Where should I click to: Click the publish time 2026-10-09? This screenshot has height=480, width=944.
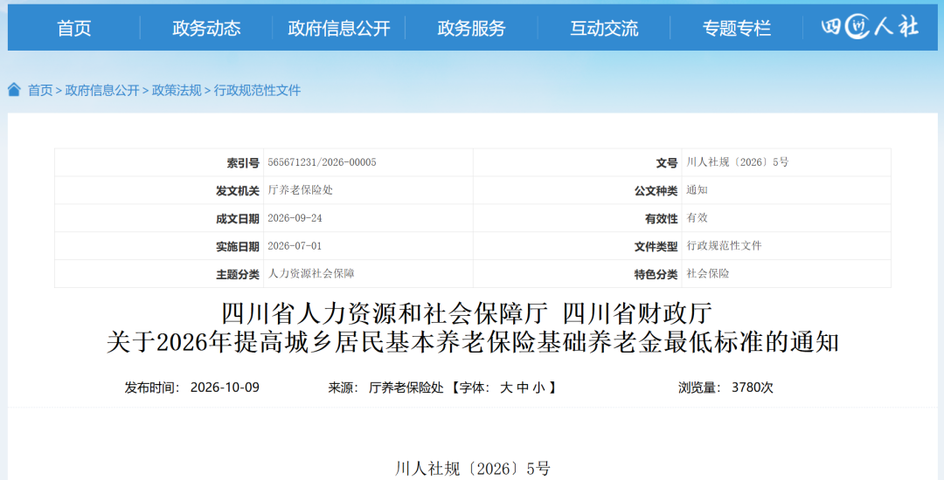pos(225,387)
